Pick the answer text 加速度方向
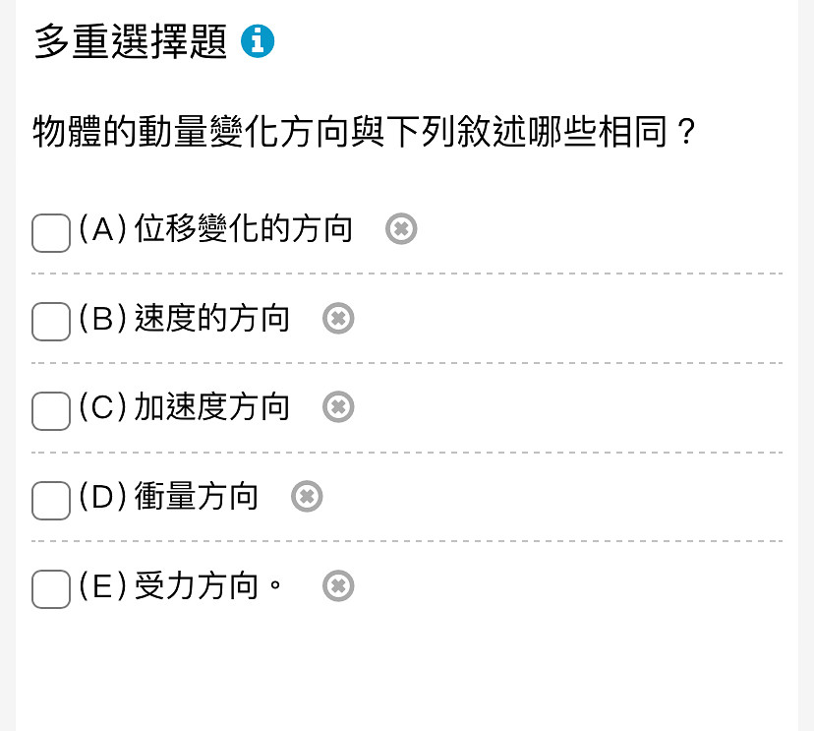The height and width of the screenshot is (731, 814). pyautogui.click(x=211, y=406)
